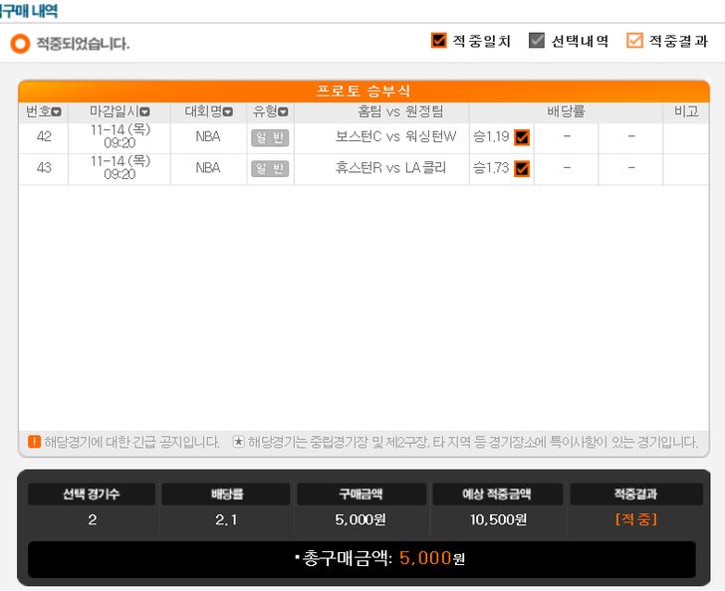Open 대회명 column filter dropdown

(227, 111)
